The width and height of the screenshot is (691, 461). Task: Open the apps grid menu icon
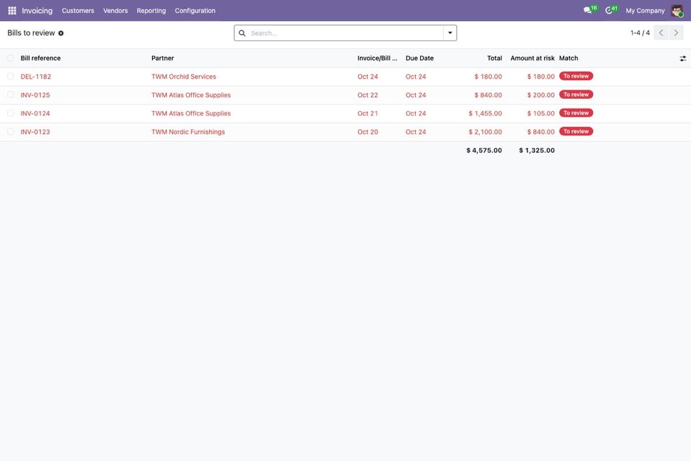click(12, 11)
